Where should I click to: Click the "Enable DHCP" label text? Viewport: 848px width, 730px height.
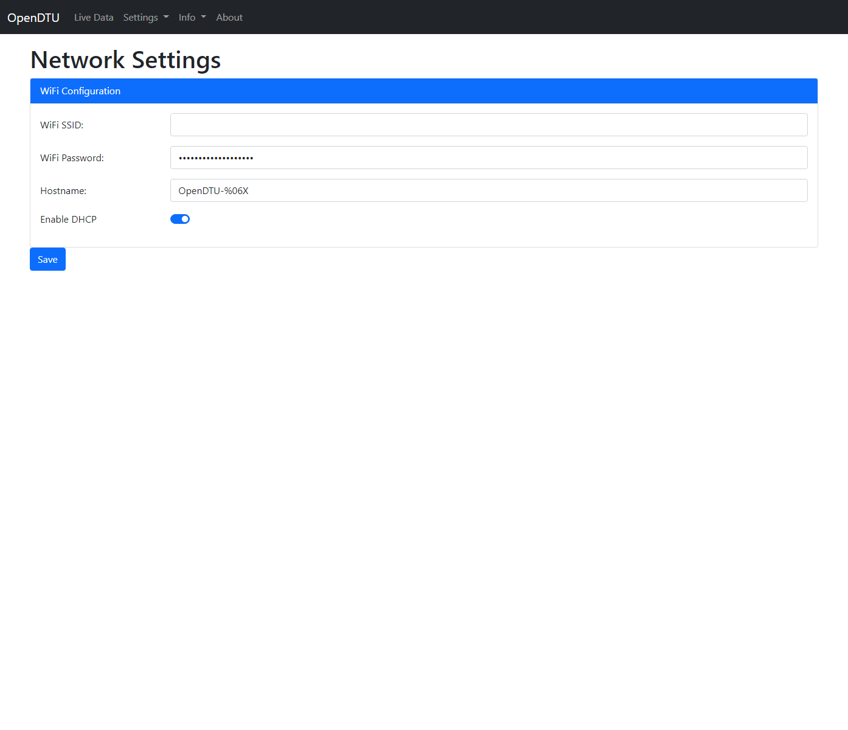pyautogui.click(x=68, y=219)
